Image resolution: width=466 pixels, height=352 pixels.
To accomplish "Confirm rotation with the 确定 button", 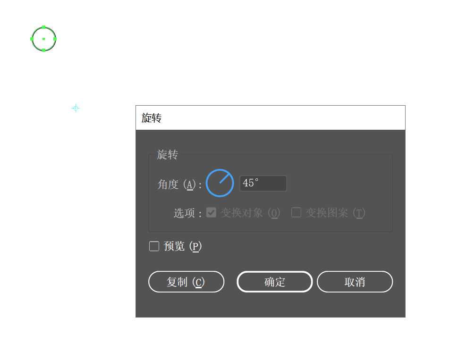I will [x=275, y=282].
